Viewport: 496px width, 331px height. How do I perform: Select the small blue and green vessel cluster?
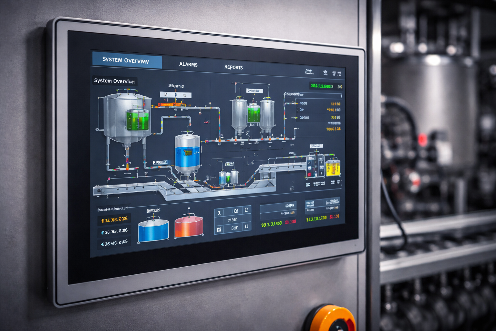point(228,177)
